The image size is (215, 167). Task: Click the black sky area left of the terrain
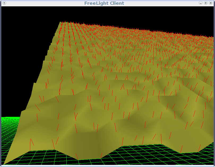pos(21,66)
